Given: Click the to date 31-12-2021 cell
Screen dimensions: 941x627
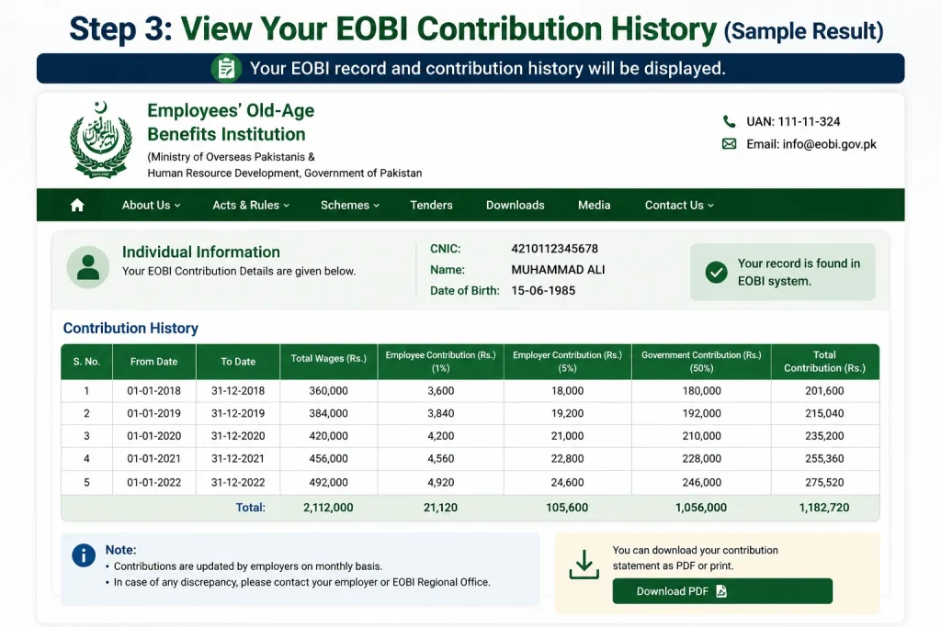Looking at the screenshot, I should pyautogui.click(x=238, y=459).
